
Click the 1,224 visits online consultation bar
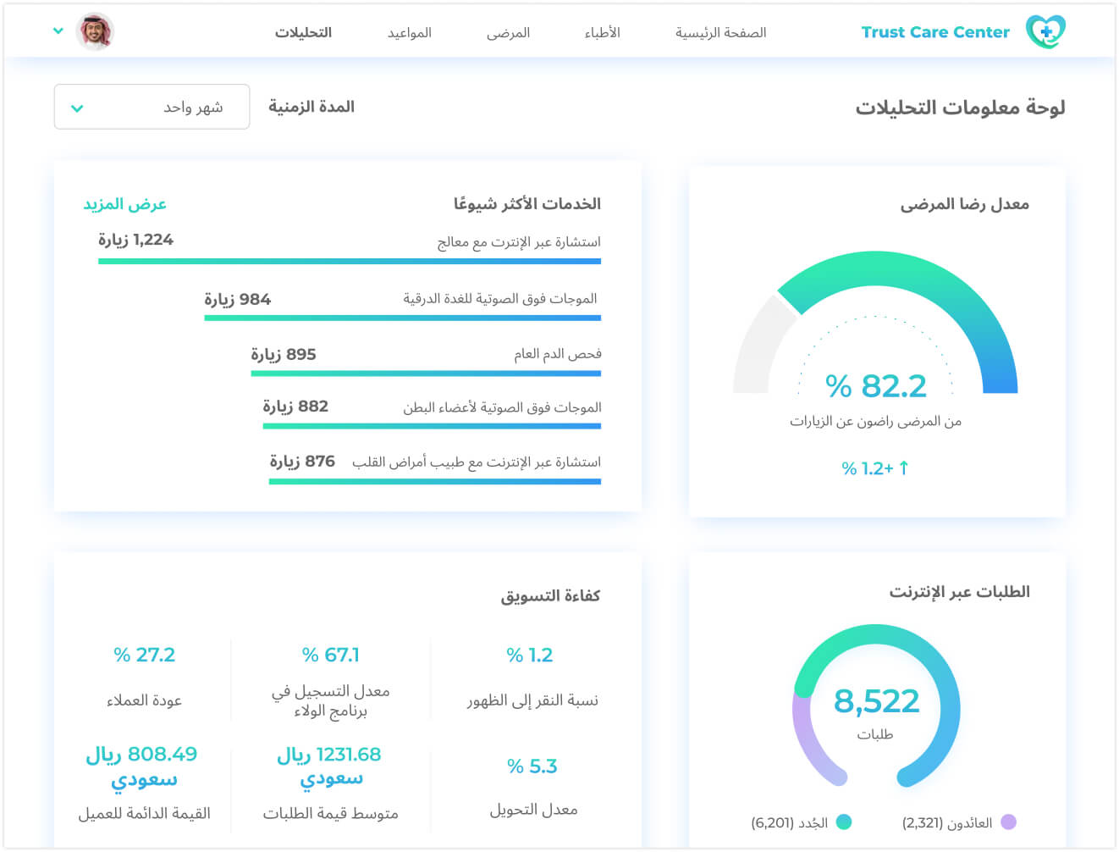pyautogui.click(x=350, y=261)
